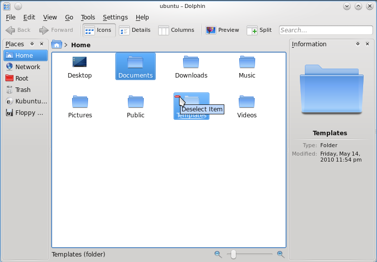Deselect Templates using the red minus icon
The image size is (377, 262).
(178, 96)
